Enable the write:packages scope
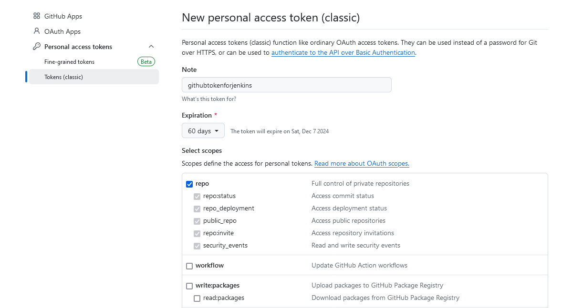562x308 pixels. pyautogui.click(x=189, y=285)
